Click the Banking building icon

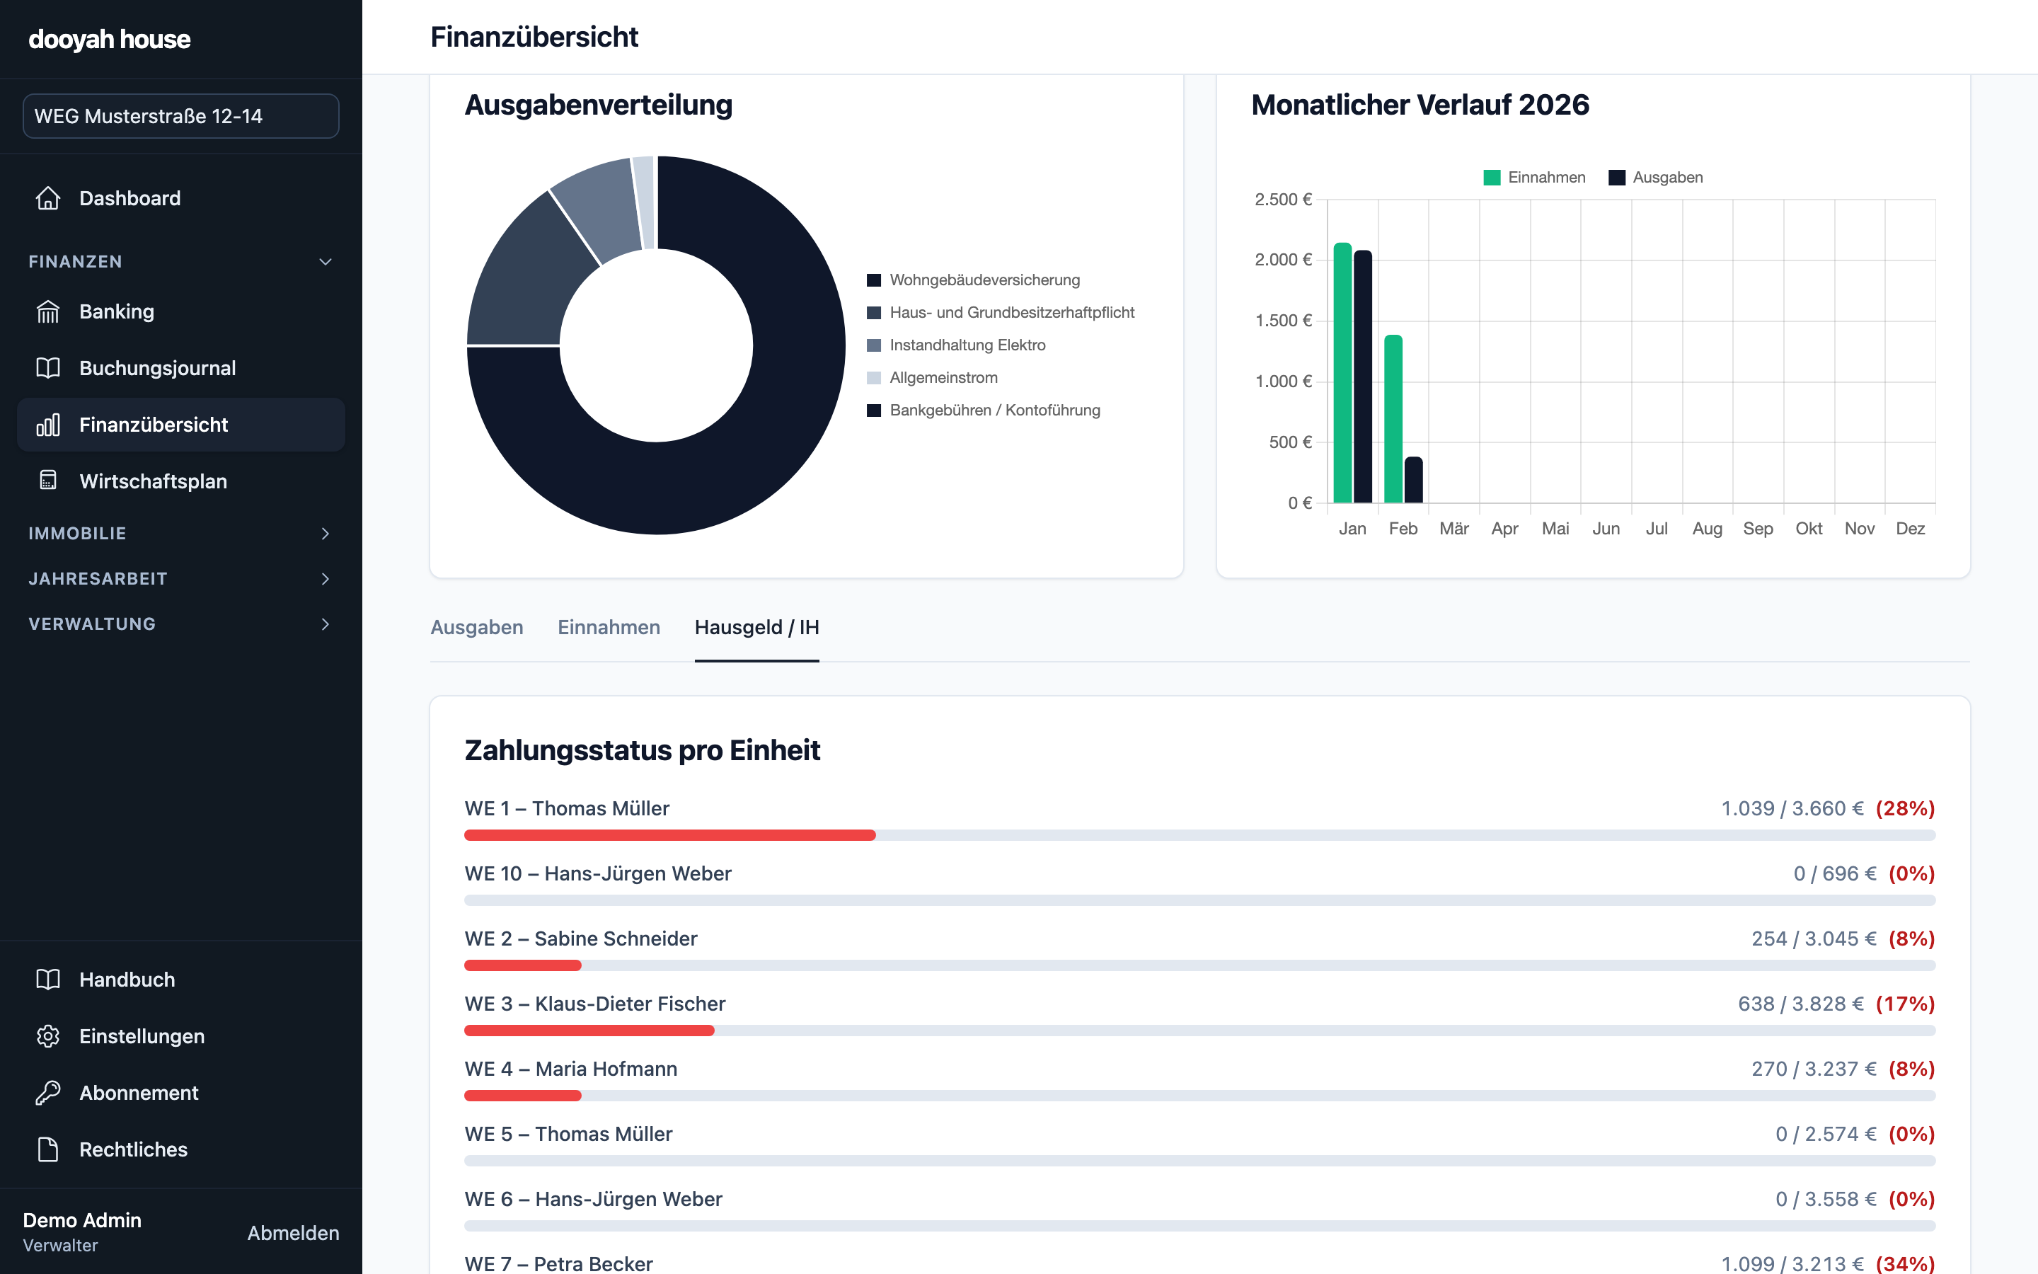pyautogui.click(x=48, y=311)
